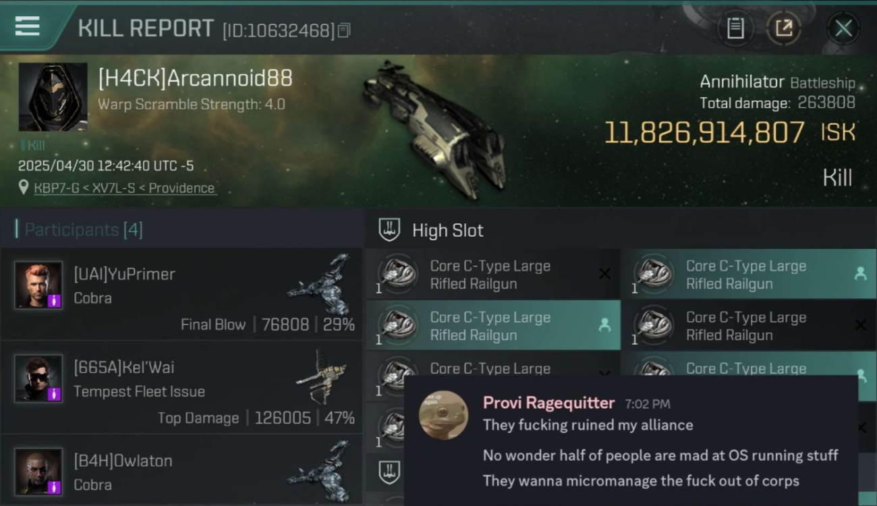Close the kill report window
Viewport: 877px width, 506px height.
843,28
